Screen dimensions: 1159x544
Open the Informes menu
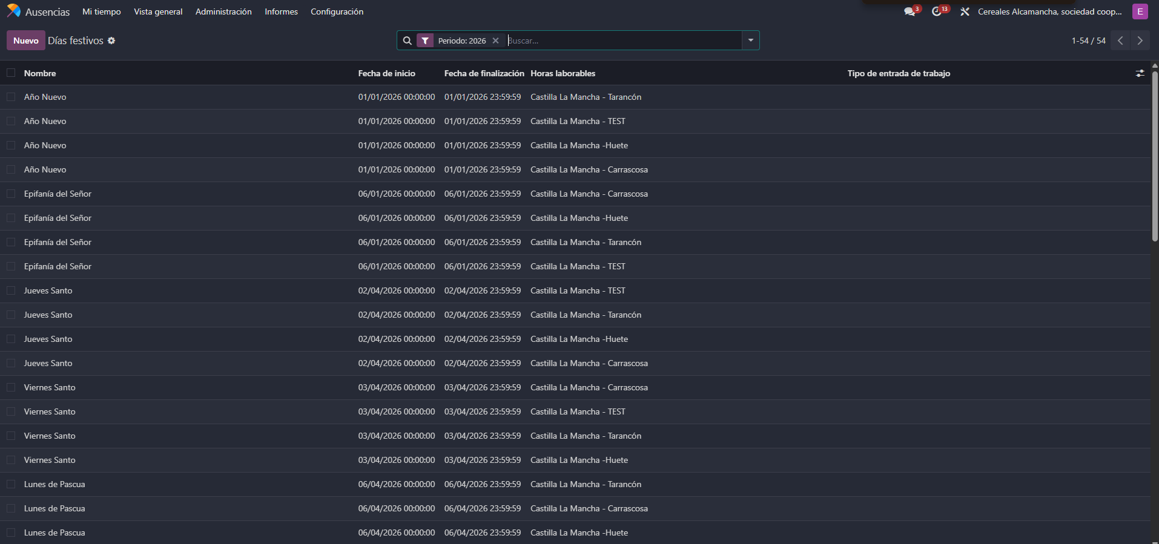[x=281, y=11]
